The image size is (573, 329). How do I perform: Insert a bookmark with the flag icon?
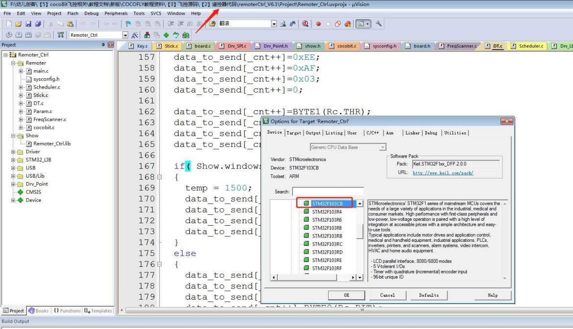[128, 24]
